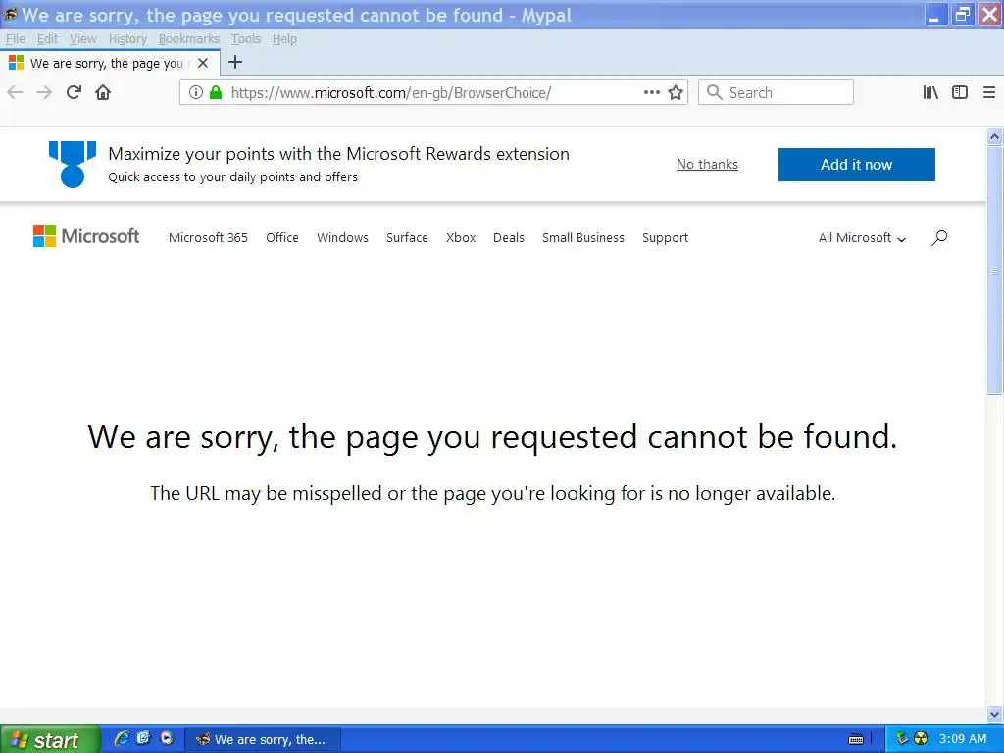Reload the current page
This screenshot has height=753, width=1004.
point(74,93)
